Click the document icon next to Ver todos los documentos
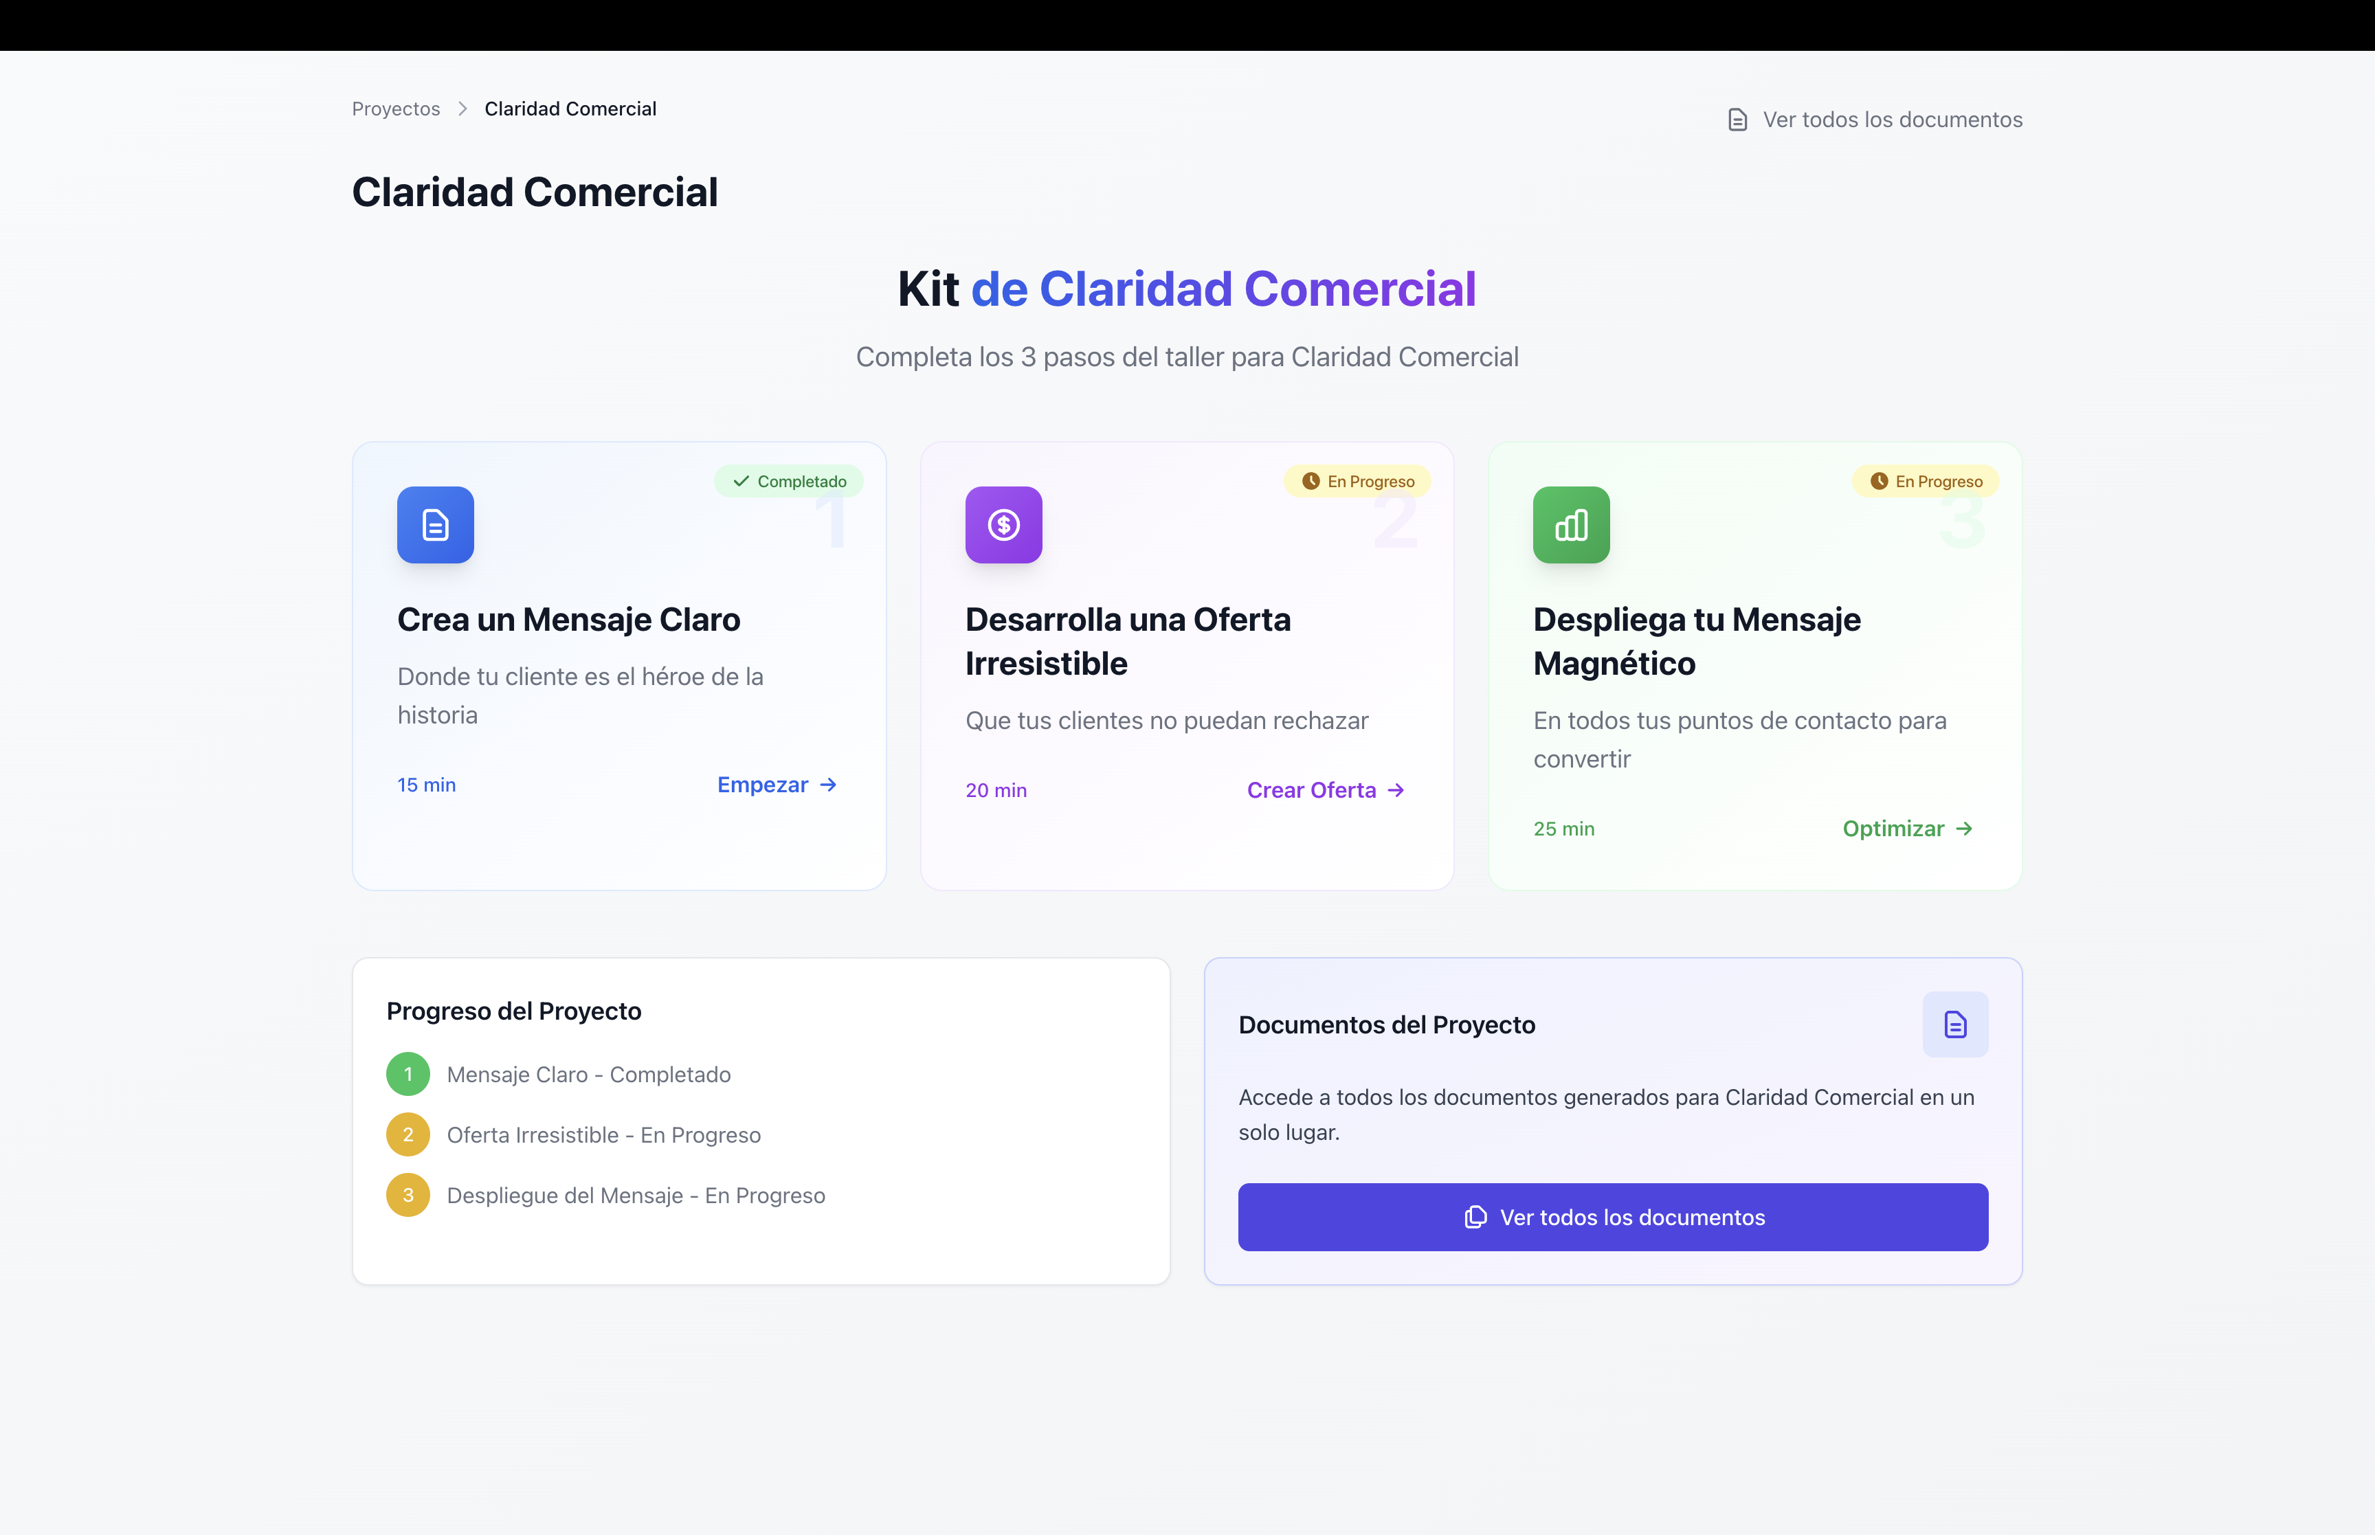This screenshot has width=2375, height=1535. coord(1737,119)
